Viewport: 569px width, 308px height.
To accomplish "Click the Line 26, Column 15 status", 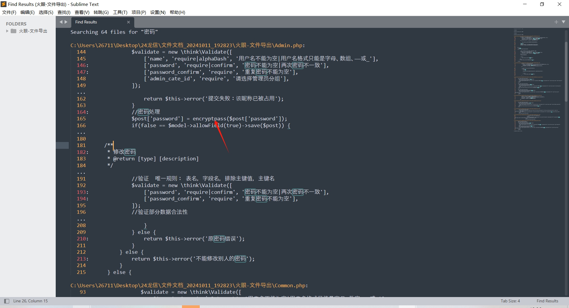I will tap(31, 301).
